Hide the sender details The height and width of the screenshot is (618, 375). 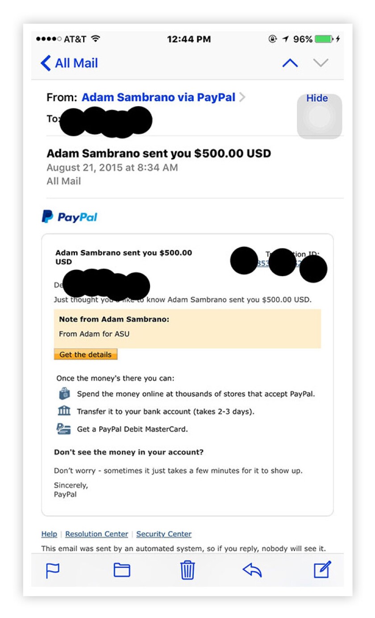[317, 98]
